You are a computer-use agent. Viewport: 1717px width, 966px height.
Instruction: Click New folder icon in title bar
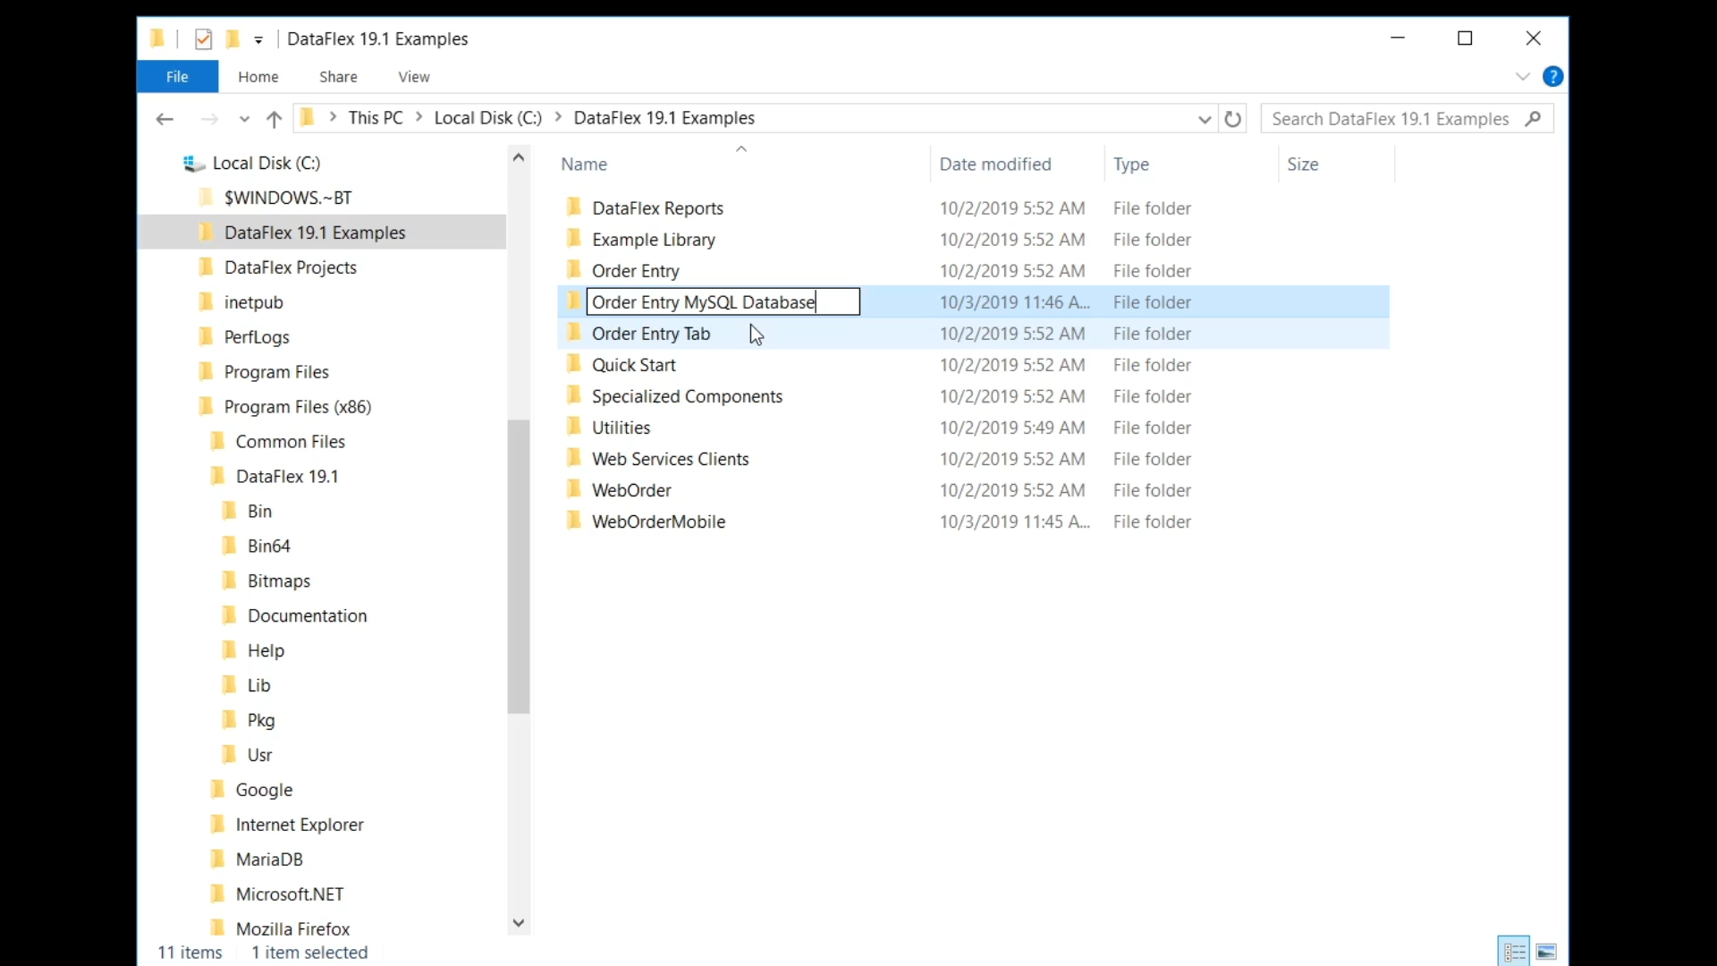(x=233, y=39)
